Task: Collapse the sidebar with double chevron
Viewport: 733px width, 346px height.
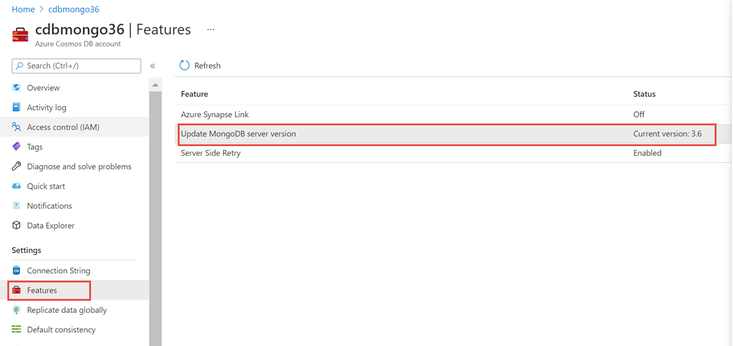Action: click(153, 65)
